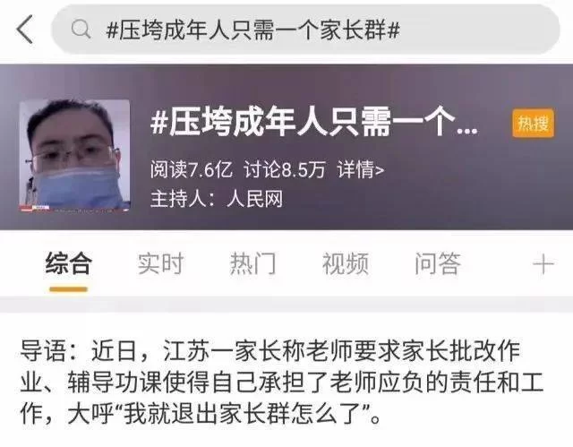Open host 人民网 profile link

pyautogui.click(x=255, y=199)
